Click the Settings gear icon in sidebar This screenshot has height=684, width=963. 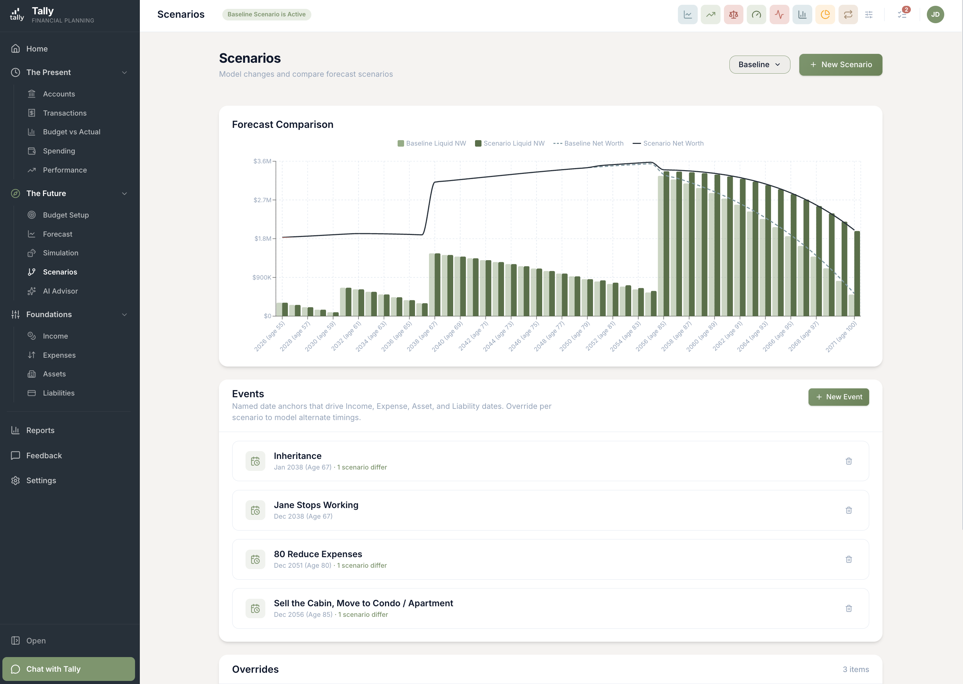[16, 480]
